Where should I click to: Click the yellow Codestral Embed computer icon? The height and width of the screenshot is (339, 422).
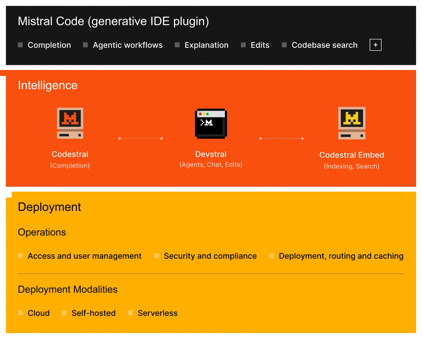[352, 123]
